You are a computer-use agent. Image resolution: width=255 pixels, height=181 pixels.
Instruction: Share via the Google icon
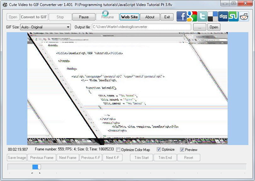coord(192,16)
